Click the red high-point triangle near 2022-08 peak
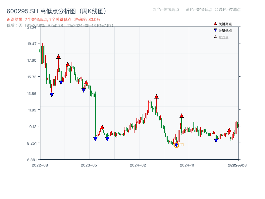The image size is (265, 199). [x=58, y=57]
